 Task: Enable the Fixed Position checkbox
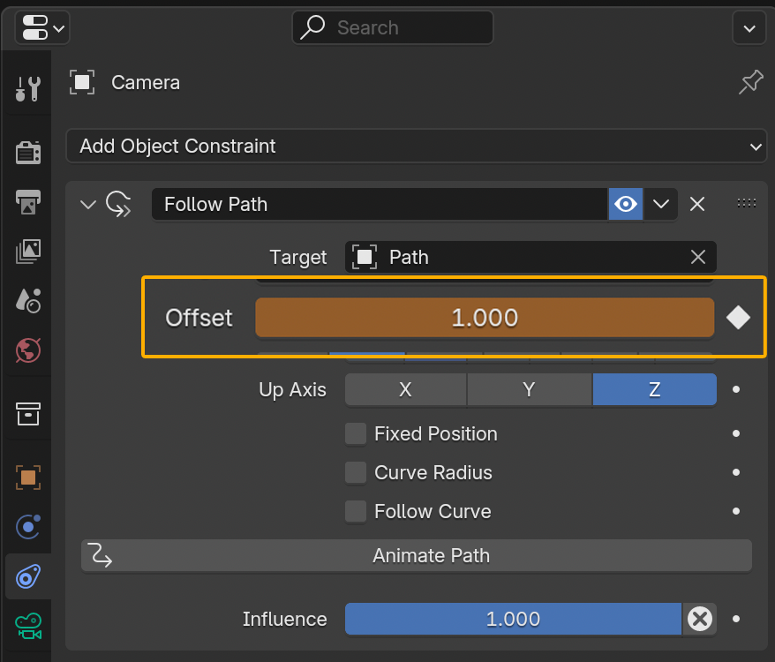pyautogui.click(x=356, y=433)
